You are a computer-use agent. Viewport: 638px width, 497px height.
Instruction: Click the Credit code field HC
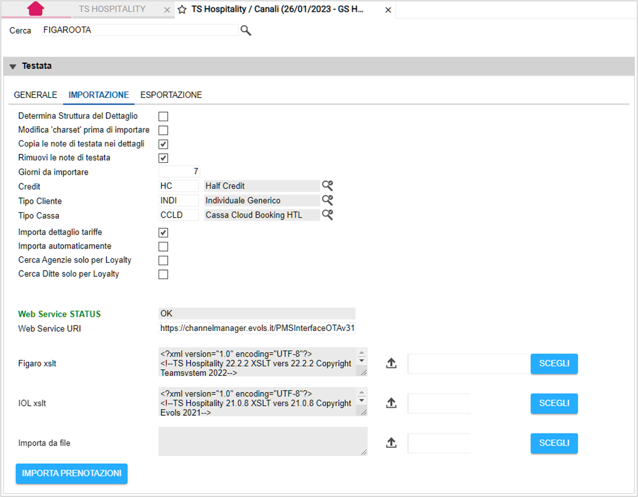pos(179,186)
